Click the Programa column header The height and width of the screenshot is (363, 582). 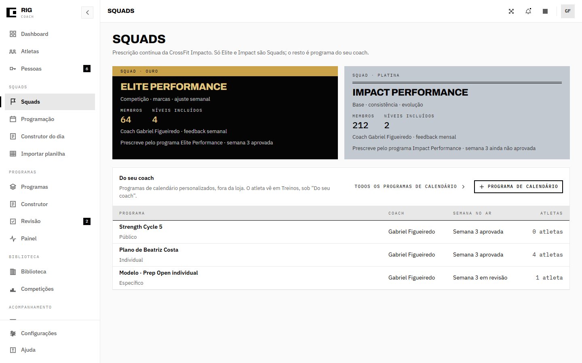click(132, 213)
